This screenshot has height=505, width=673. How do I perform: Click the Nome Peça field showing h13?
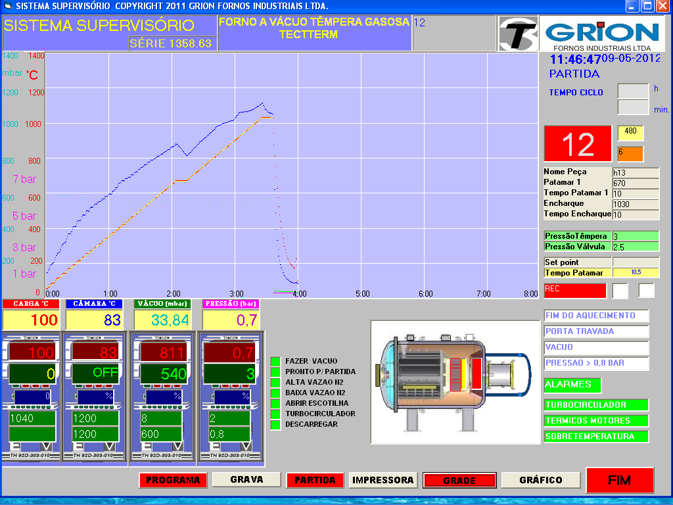(636, 173)
